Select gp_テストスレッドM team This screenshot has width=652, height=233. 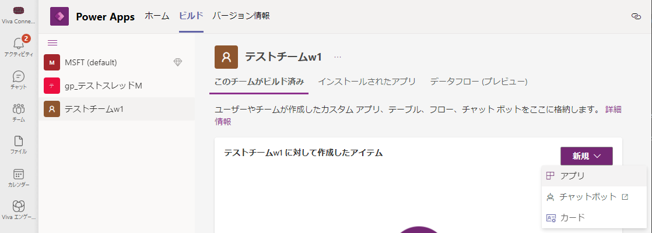point(117,86)
